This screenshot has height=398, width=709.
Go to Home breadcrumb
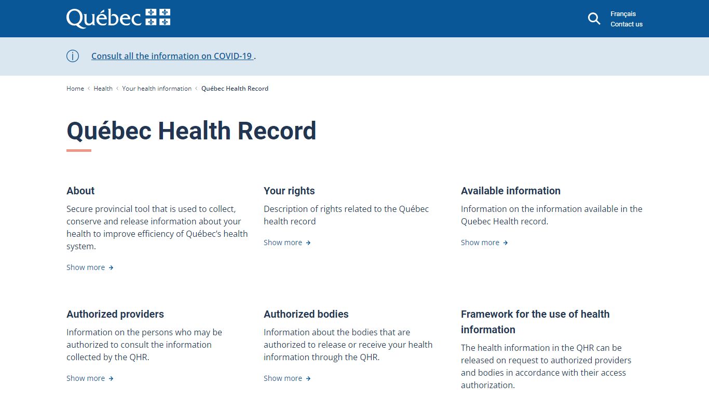(75, 89)
